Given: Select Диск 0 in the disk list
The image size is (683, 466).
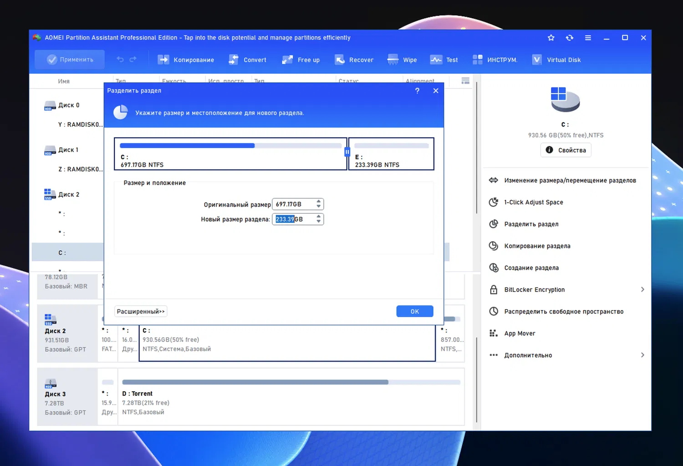Looking at the screenshot, I should (69, 105).
